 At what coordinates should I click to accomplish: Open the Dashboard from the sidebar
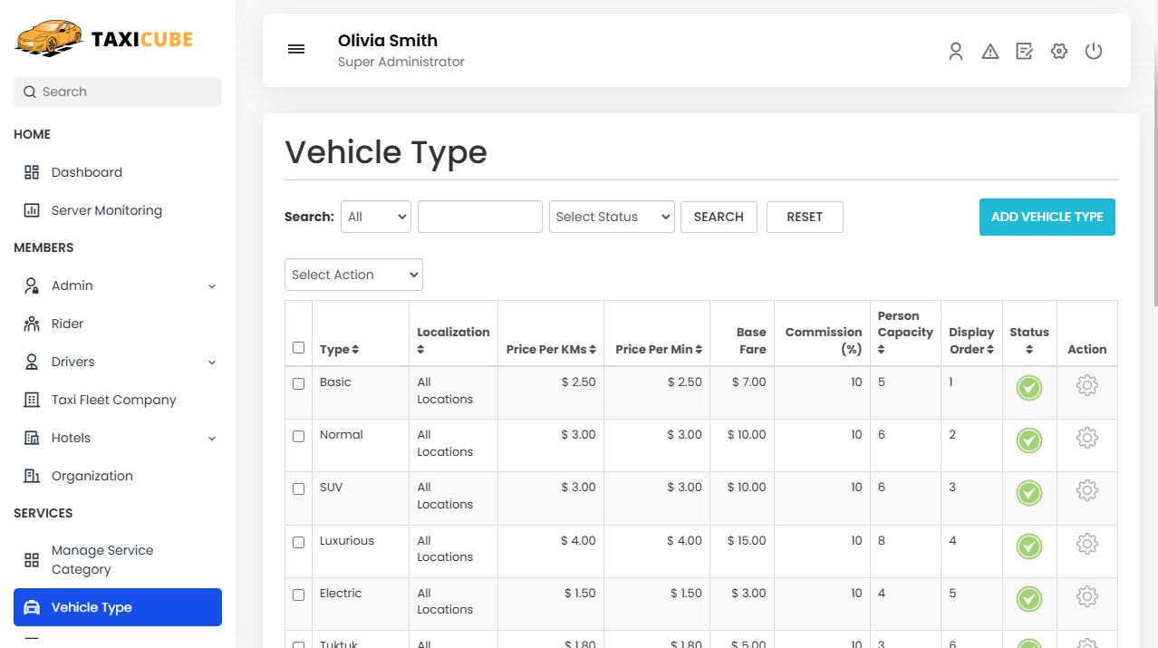tap(86, 172)
